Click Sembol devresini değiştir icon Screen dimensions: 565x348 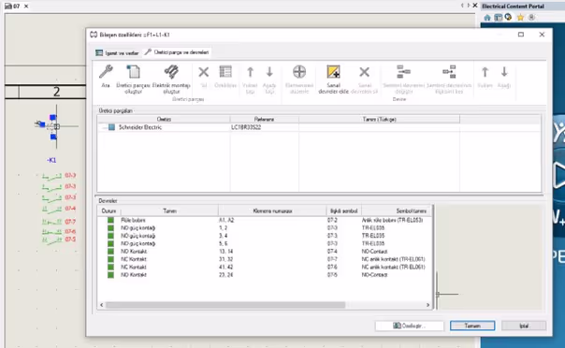(x=403, y=72)
